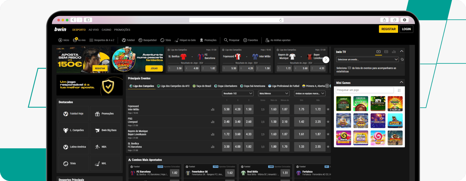Collapse the bwin TV panel
Screen dimensions: 466x181
tap(402, 51)
